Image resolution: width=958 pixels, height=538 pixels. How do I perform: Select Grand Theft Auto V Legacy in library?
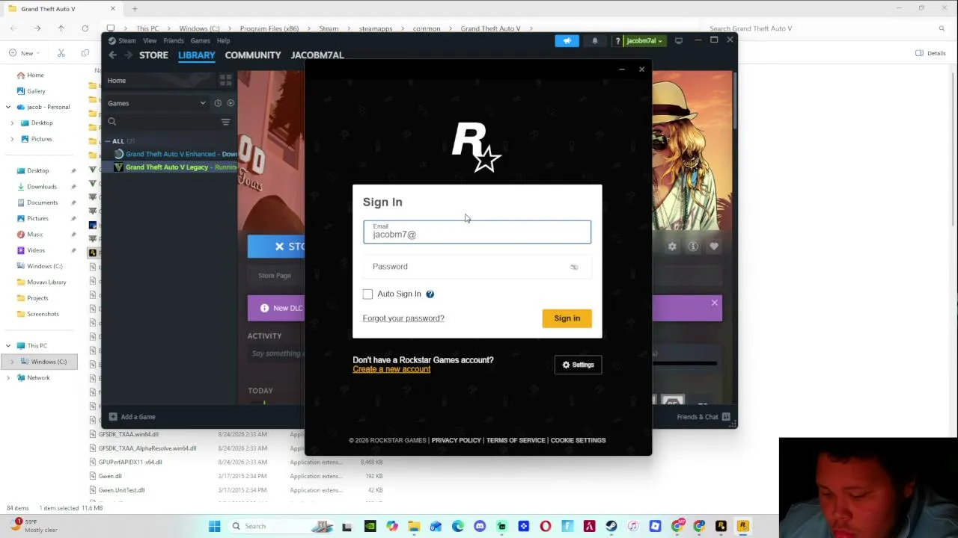click(x=174, y=167)
